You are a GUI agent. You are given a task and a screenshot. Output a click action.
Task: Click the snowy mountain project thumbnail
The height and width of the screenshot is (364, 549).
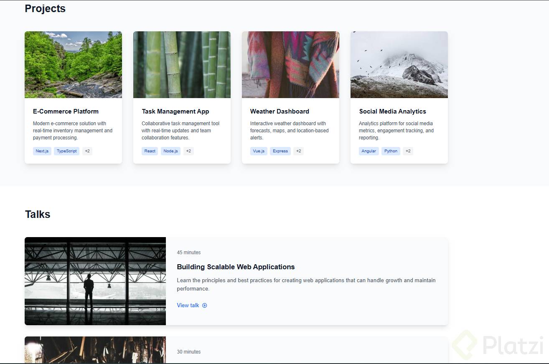[x=399, y=65]
